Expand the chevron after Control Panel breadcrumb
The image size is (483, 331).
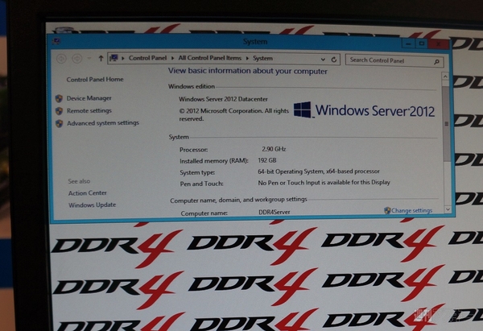point(172,58)
